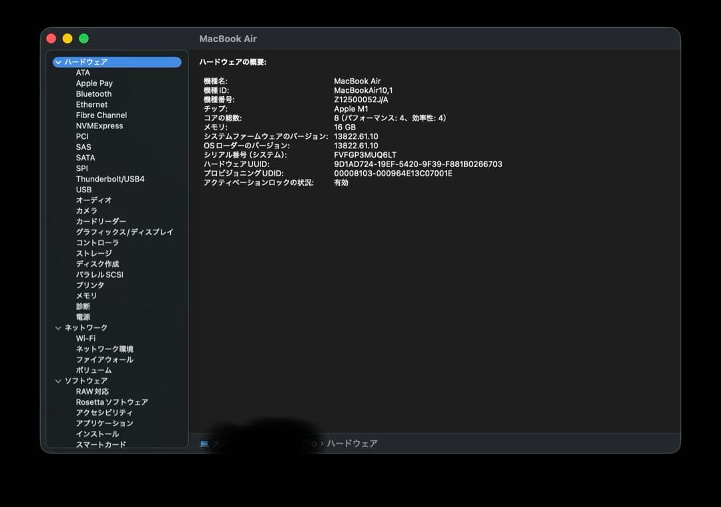The width and height of the screenshot is (721, 507).
Task: Select 診断 in the sidebar
Action: click(83, 307)
